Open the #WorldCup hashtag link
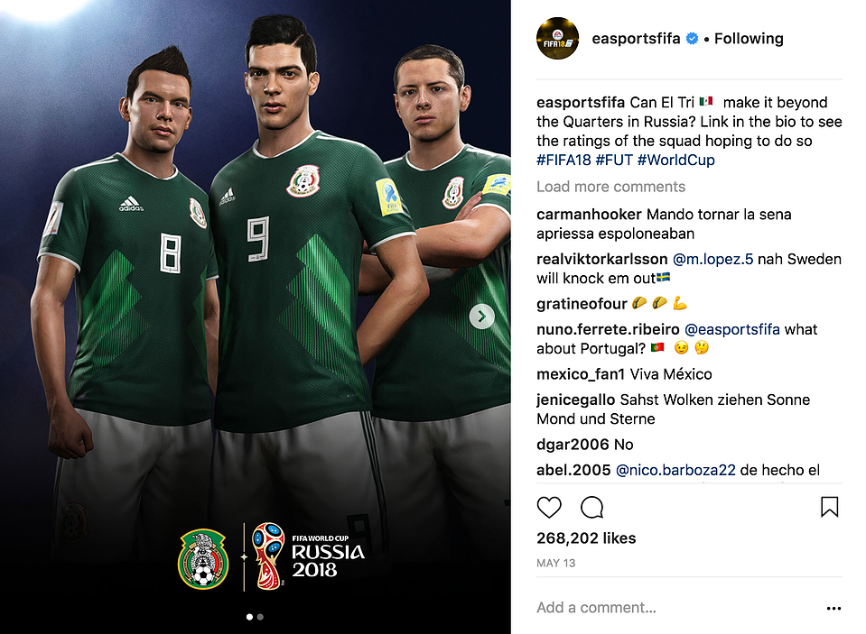The width and height of the screenshot is (866, 634). (676, 160)
